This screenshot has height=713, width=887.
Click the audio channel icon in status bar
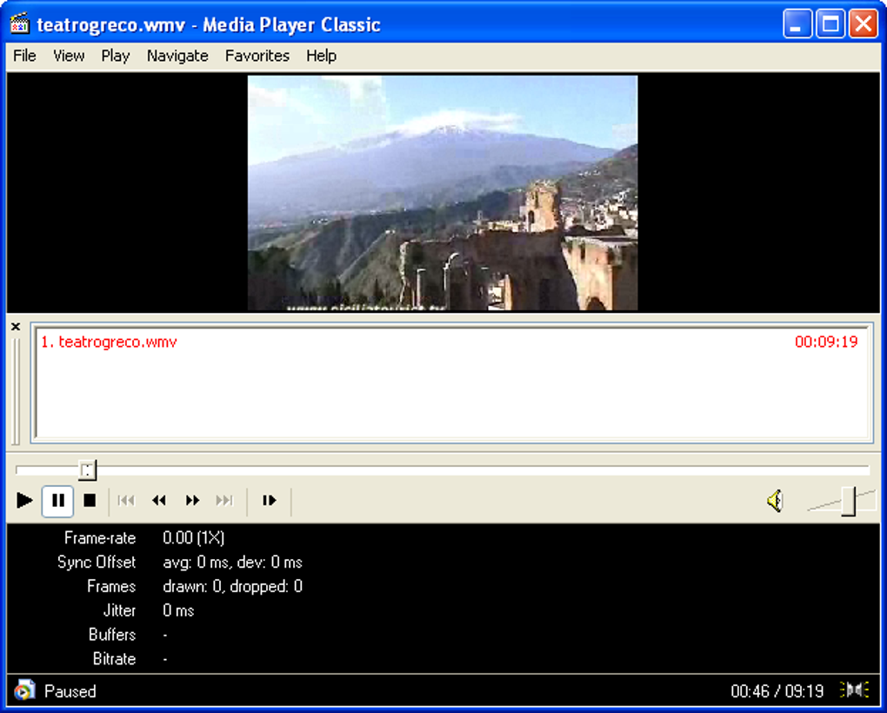pos(855,691)
